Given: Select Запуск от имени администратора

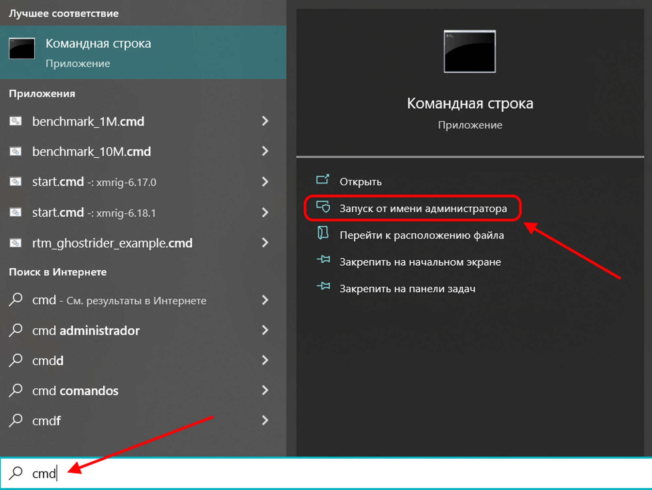Looking at the screenshot, I should pos(423,209).
